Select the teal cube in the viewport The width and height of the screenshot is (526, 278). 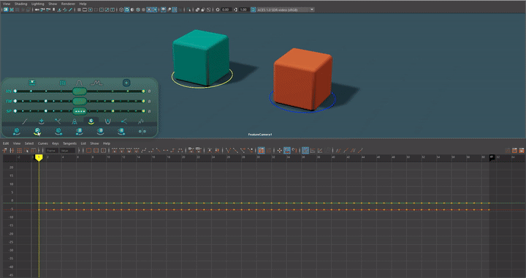pos(201,57)
